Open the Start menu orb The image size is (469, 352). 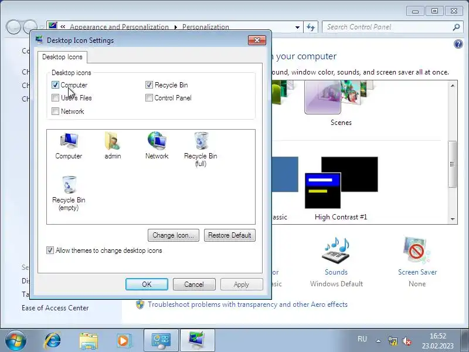point(15,341)
